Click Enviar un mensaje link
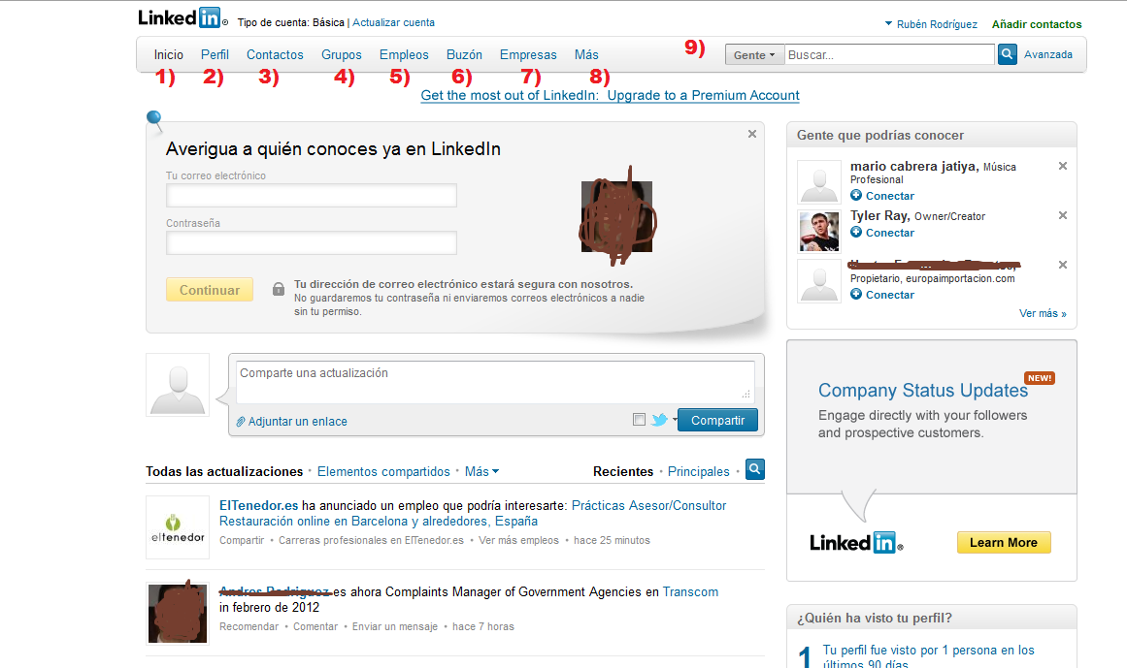This screenshot has height=668, width=1127. pyautogui.click(x=394, y=626)
